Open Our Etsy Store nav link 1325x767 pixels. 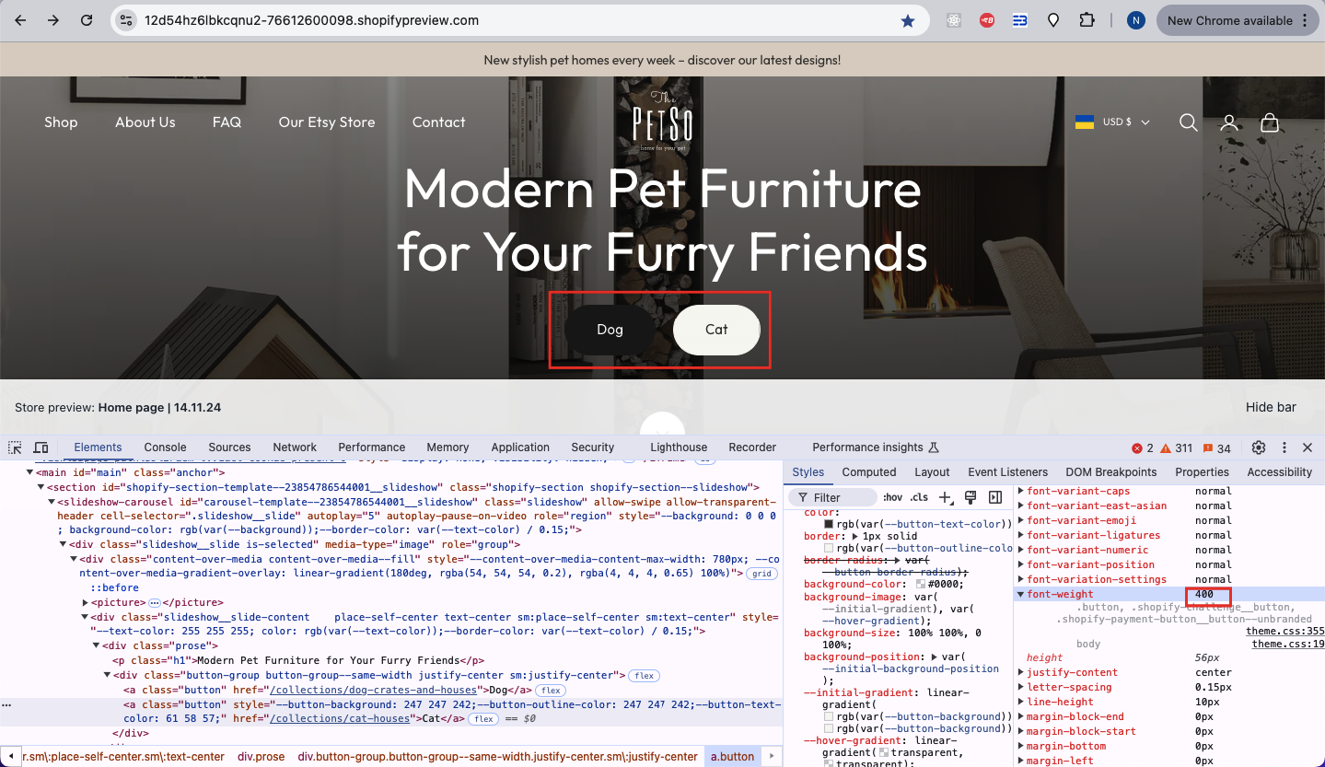pyautogui.click(x=327, y=122)
